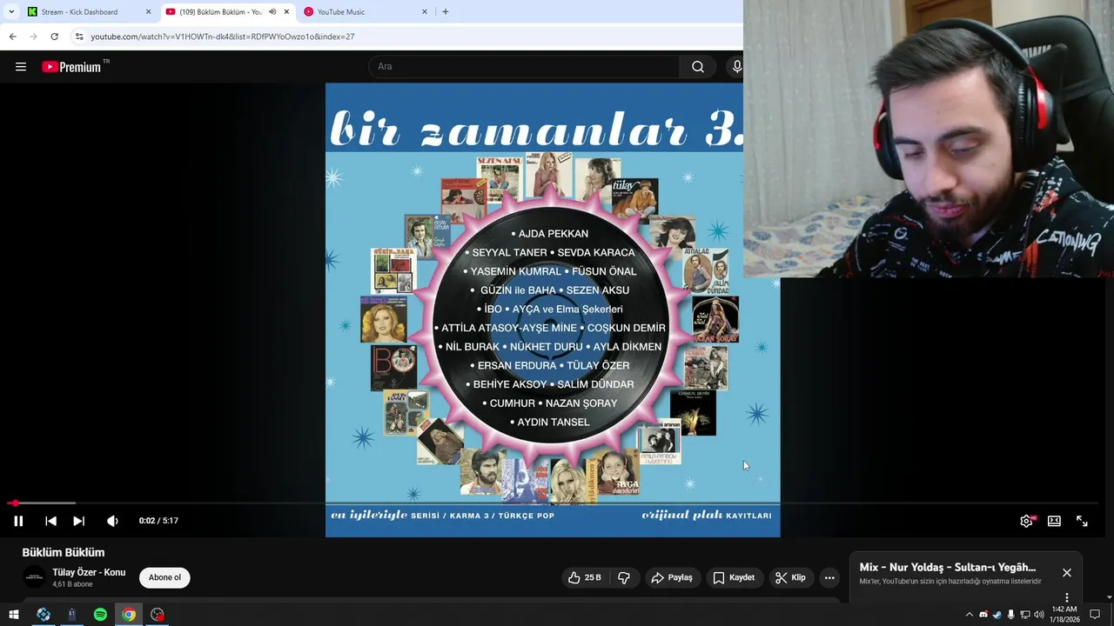Subscribe using the Abone ol button

164,577
